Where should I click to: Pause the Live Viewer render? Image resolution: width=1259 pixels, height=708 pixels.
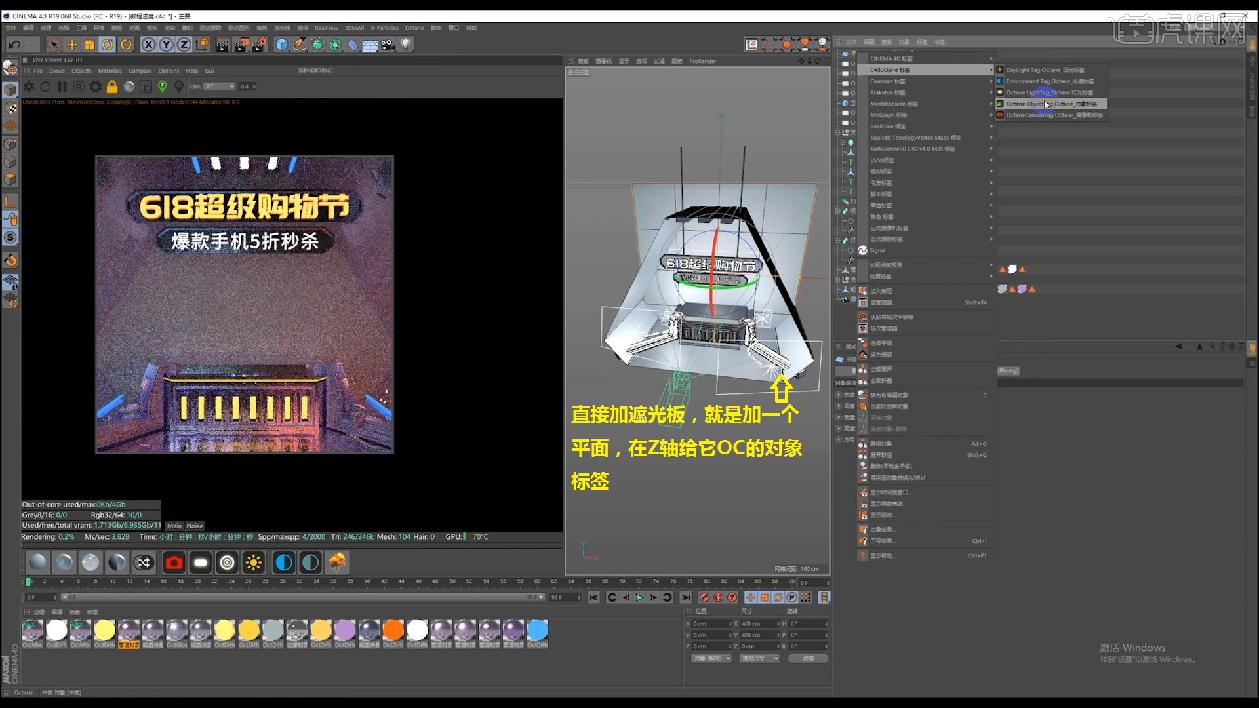coord(62,86)
